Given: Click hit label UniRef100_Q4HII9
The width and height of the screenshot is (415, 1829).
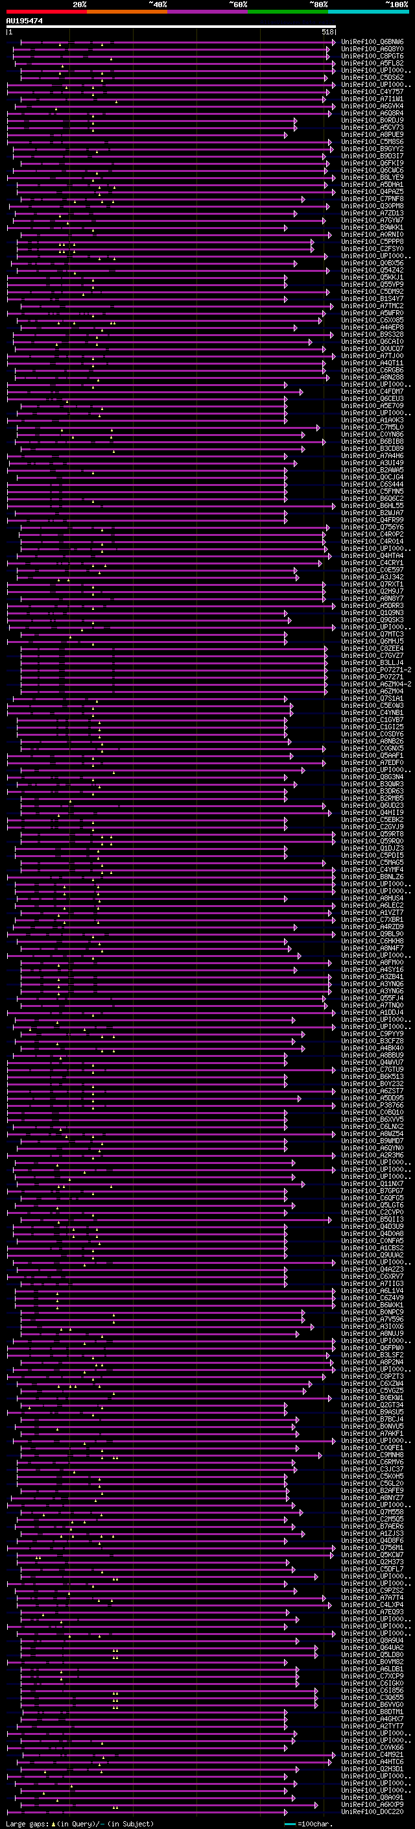Looking at the screenshot, I should (x=372, y=812).
